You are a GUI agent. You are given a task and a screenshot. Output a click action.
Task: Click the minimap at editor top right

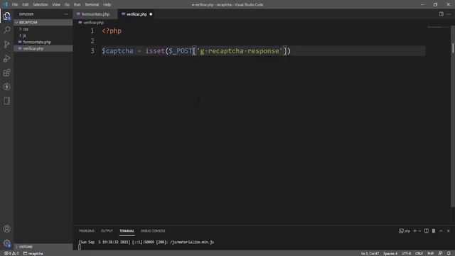tap(434, 27)
